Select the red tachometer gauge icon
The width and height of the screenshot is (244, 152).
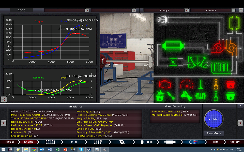pyautogui.click(x=187, y=84)
